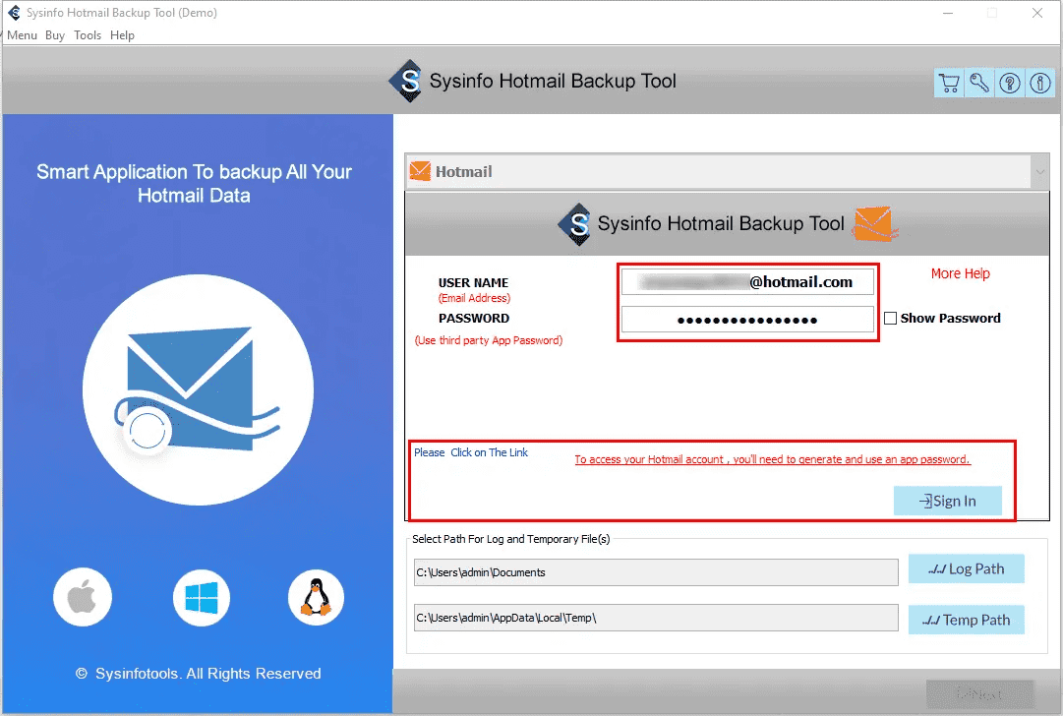This screenshot has height=716, width=1063.
Task: Click 'Select Path For Log and Temporary File(s)' label
Action: (511, 539)
